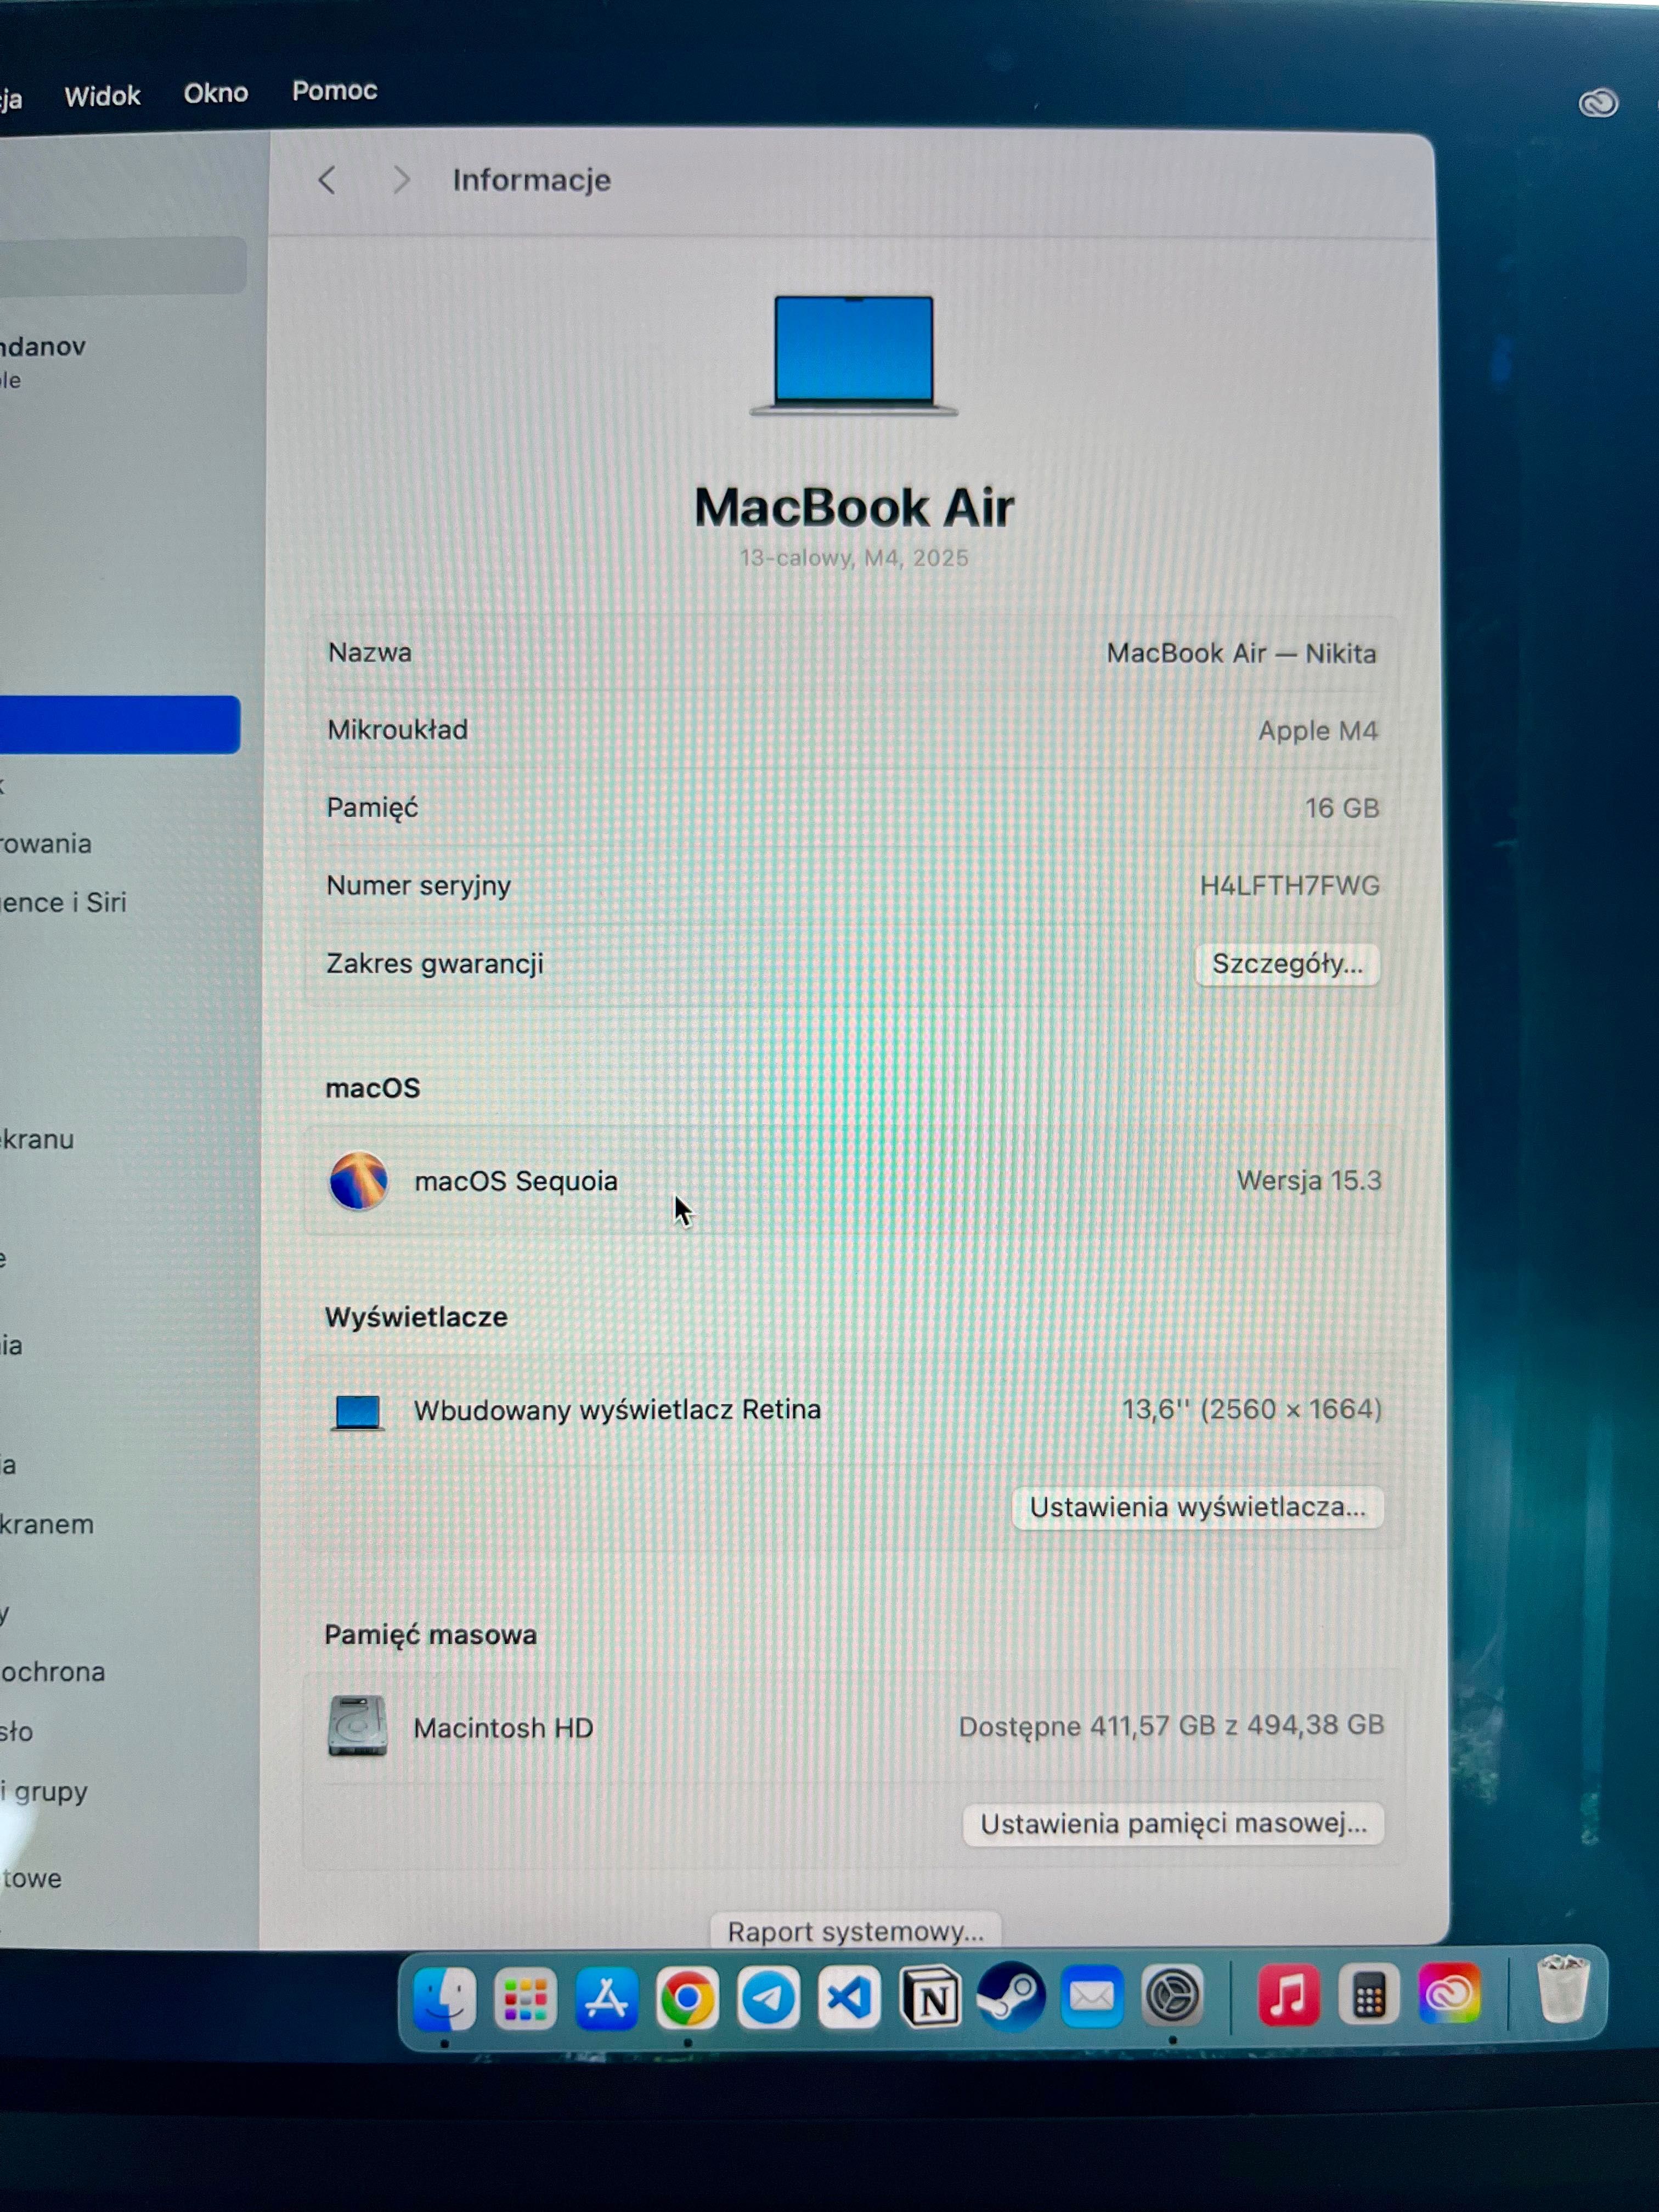Viewport: 1659px width, 2212px height.
Task: Click the 'macOS Sequoia' label
Action: (x=516, y=1181)
